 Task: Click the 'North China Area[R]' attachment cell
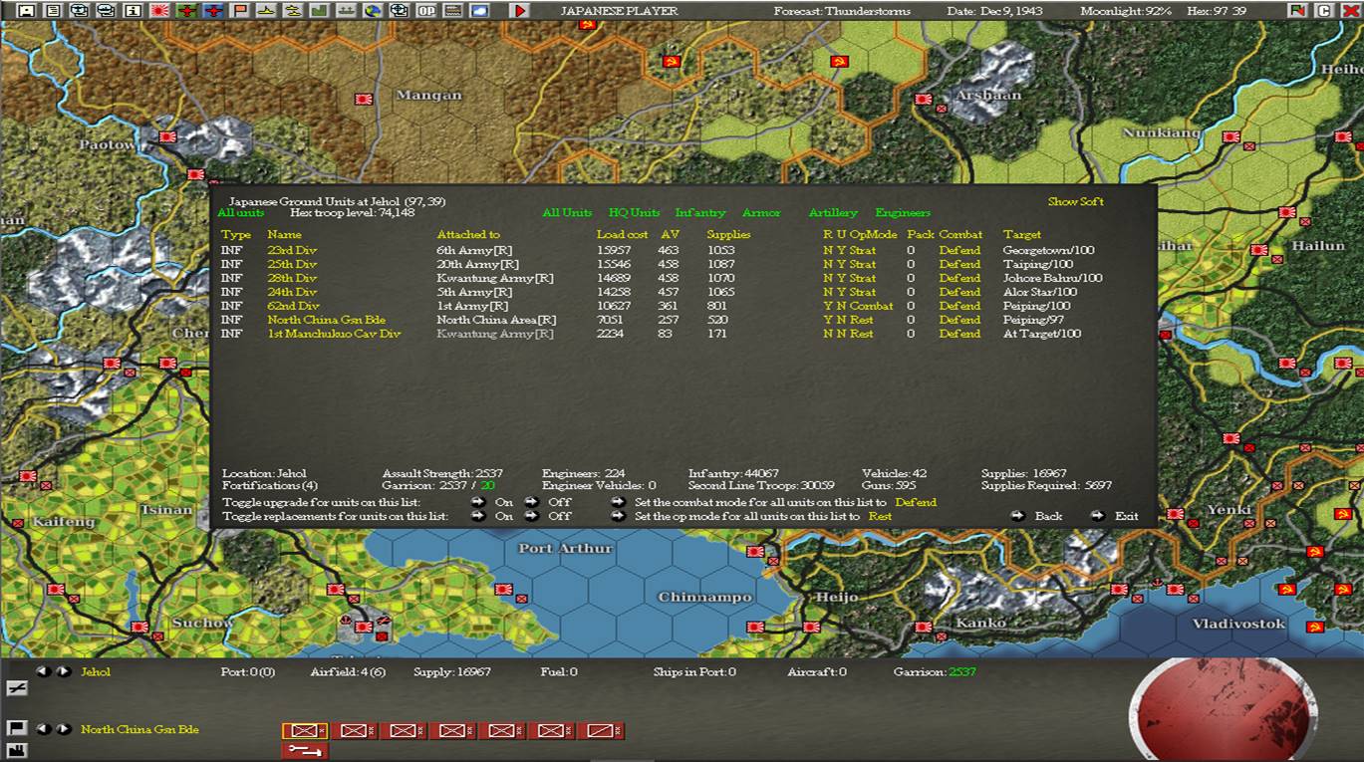pos(496,320)
